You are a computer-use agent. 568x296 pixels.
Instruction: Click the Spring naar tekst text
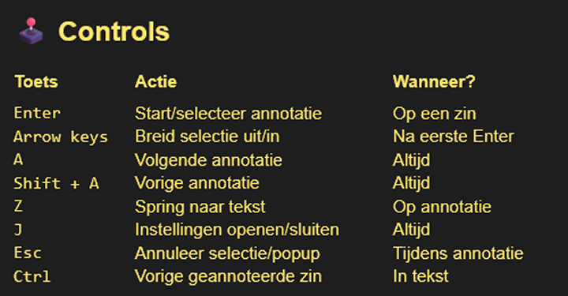200,207
